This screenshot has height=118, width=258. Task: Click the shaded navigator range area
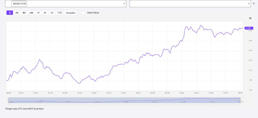click(124, 100)
